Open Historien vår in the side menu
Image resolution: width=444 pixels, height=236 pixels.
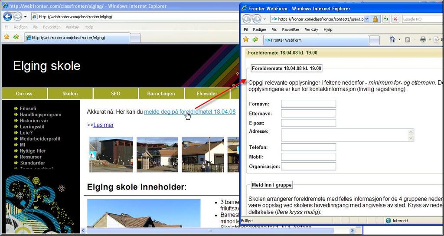coord(34,121)
